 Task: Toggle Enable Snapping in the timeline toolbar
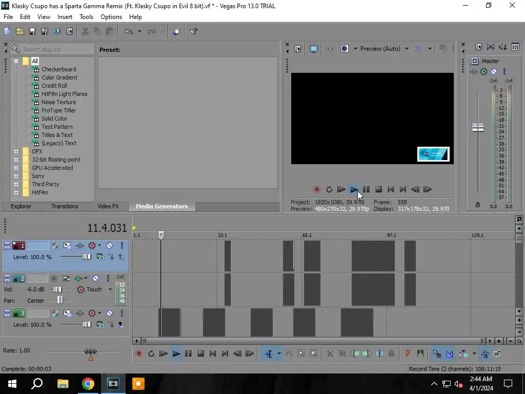437,353
